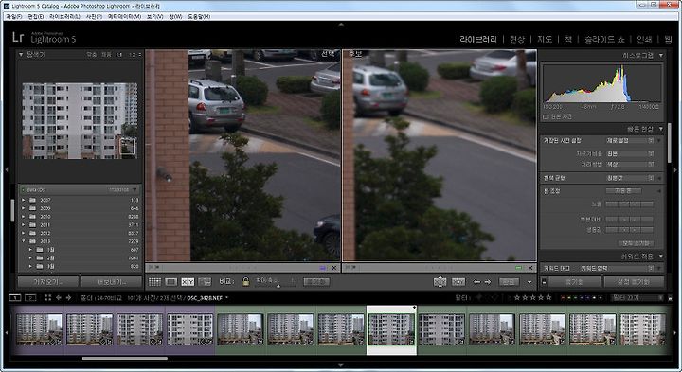Screen dimensions: 682x372
Task: Set navigator zoom to 맞춤 (Fit)
Action: [x=91, y=55]
